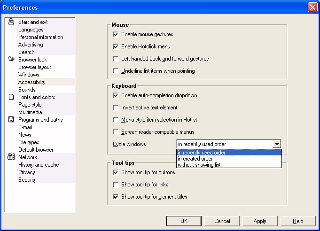Toggle Show tool tip for element titles
Screen dimensions: 320x231
pos(116,197)
